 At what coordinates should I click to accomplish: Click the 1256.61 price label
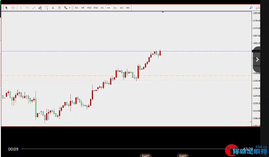(256, 51)
